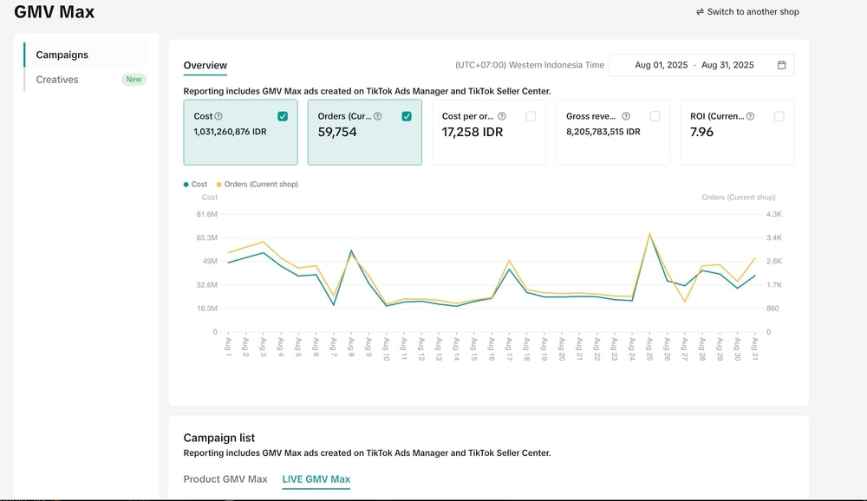
Task: Open Creatives in the sidebar
Action: point(57,80)
